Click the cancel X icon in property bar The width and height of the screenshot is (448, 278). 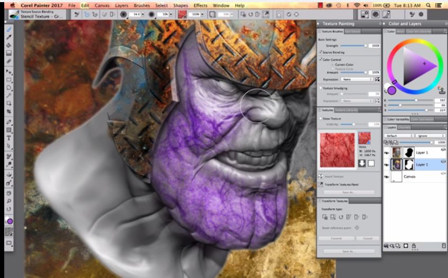pyautogui.click(x=297, y=14)
